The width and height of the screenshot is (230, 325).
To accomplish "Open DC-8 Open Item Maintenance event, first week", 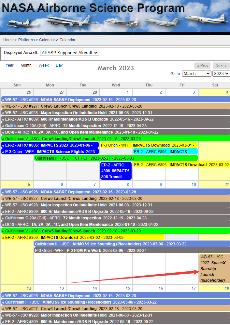I will click(116, 132).
